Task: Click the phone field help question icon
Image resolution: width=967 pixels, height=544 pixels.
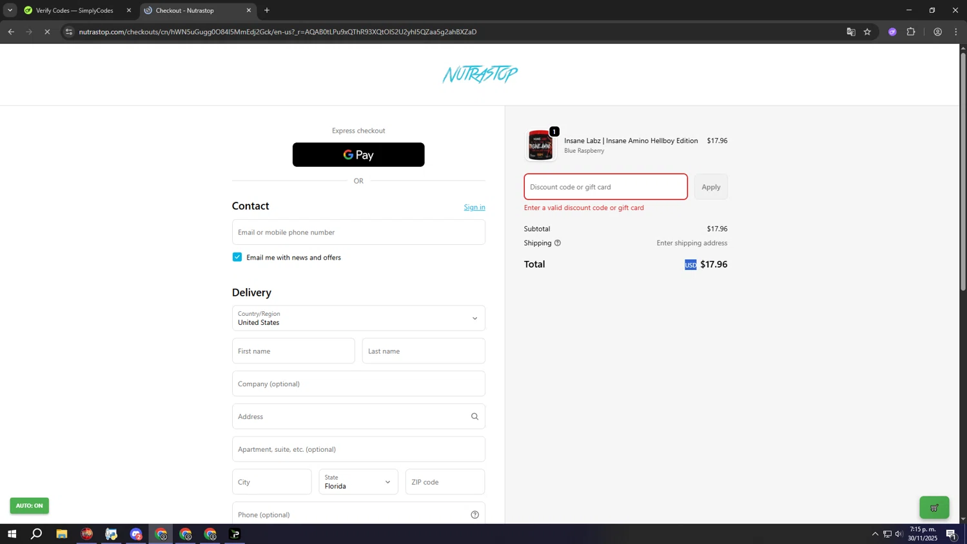Action: [x=475, y=514]
